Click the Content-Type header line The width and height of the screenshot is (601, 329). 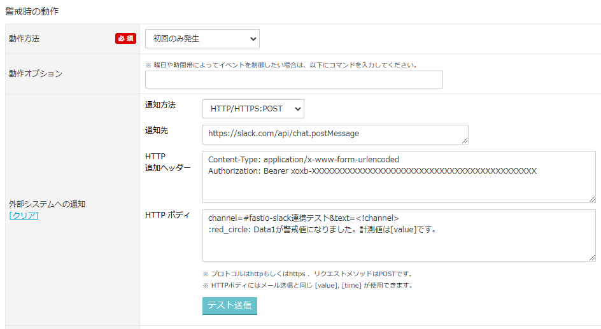304,159
